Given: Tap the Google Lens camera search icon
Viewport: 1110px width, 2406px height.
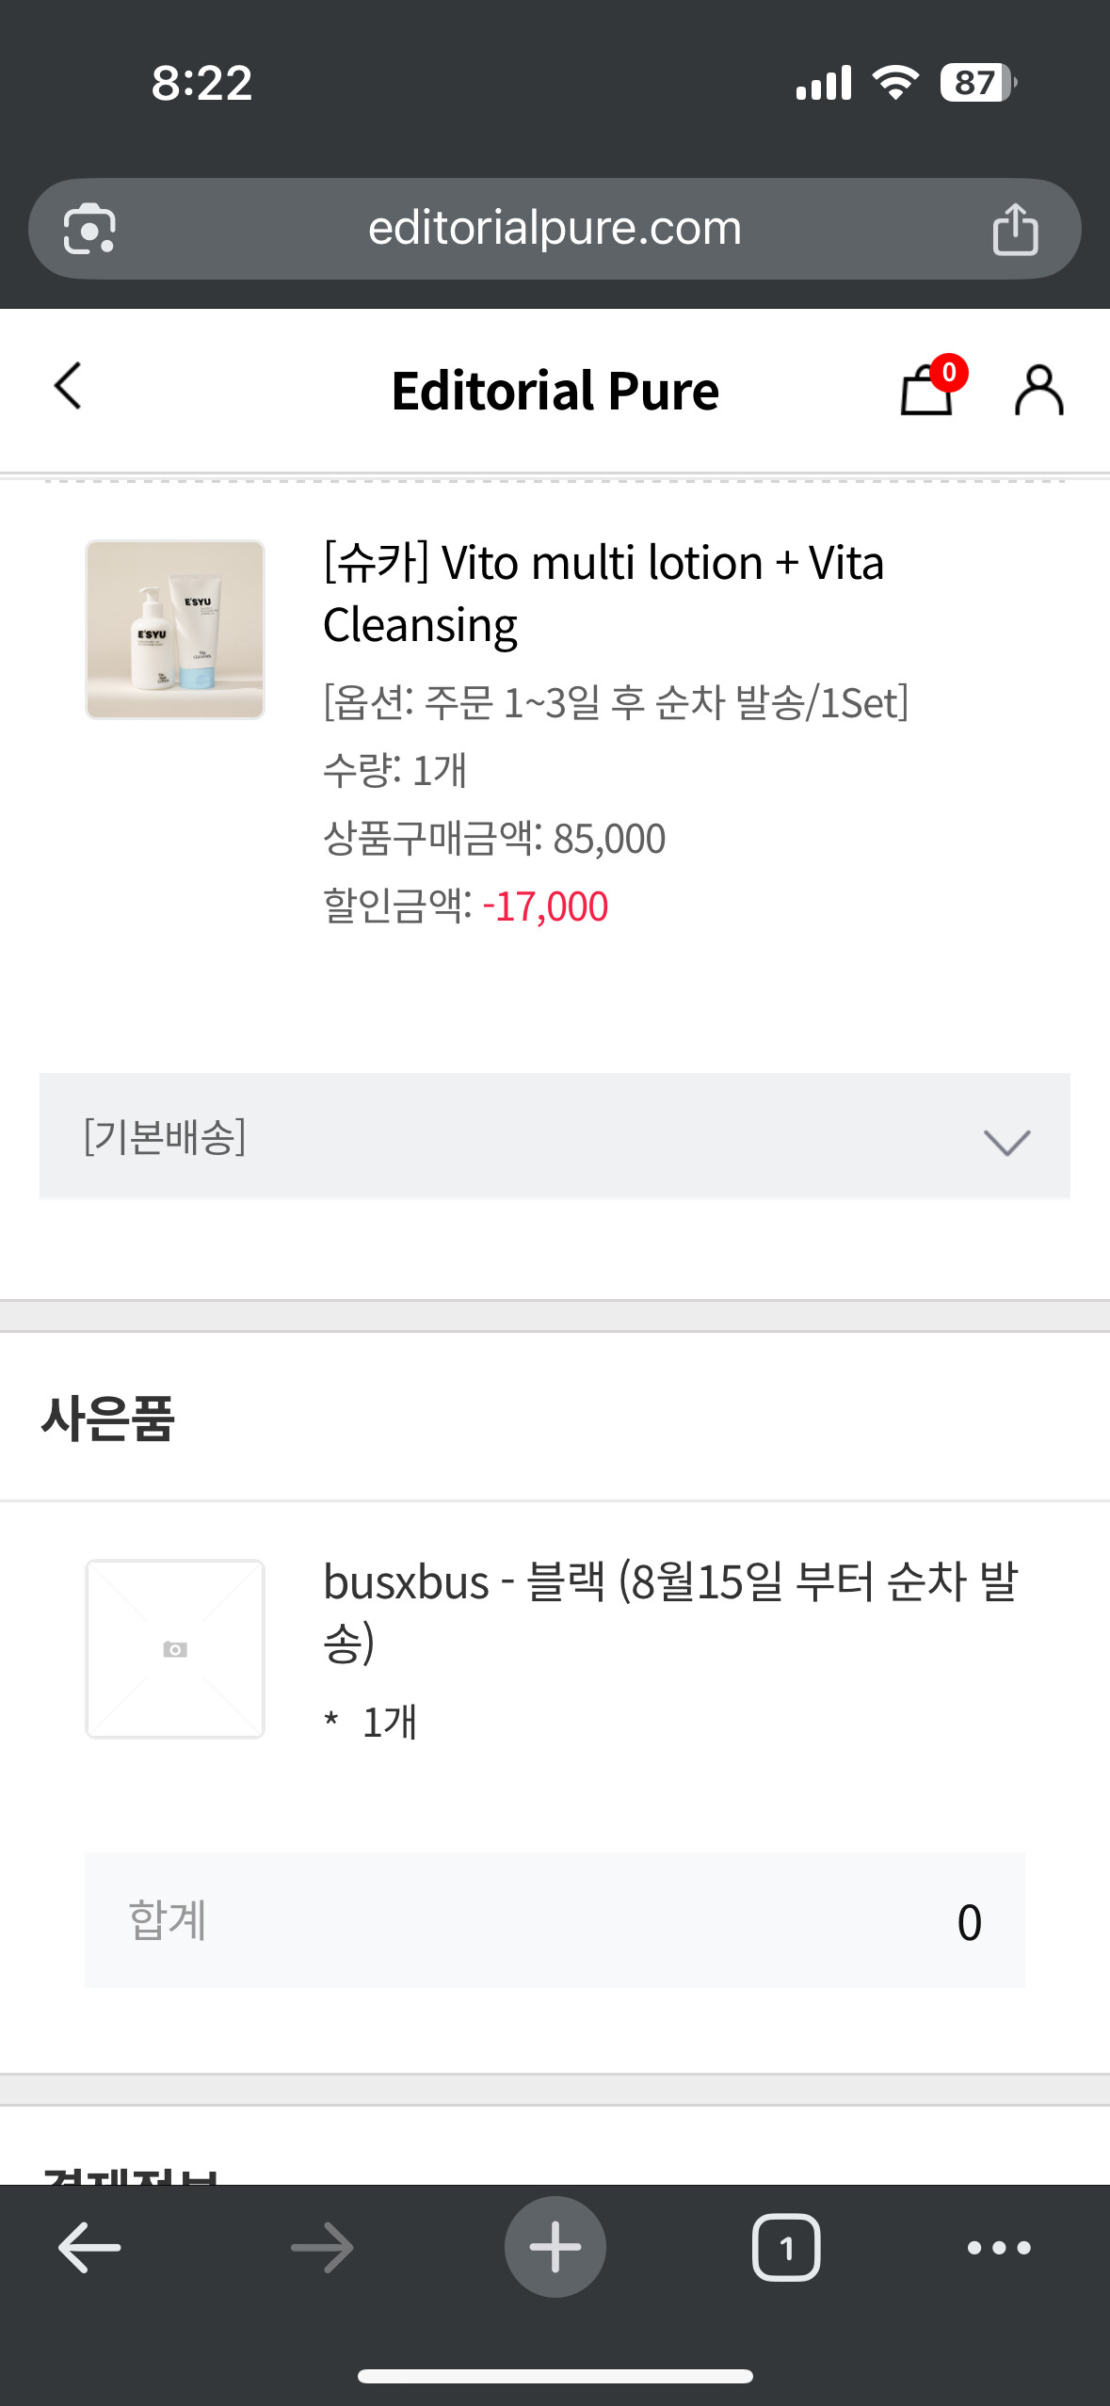Looking at the screenshot, I should click(x=89, y=229).
